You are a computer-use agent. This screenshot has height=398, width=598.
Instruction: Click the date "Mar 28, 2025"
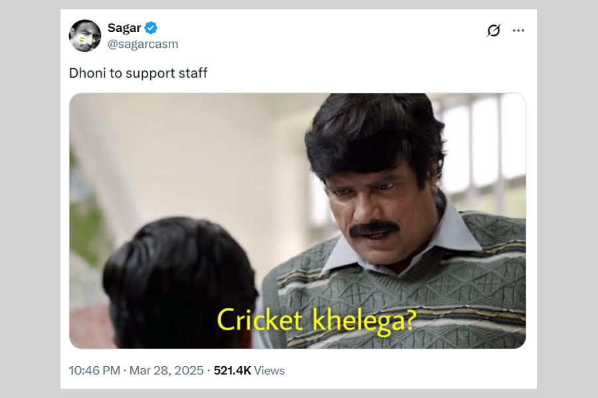167,371
